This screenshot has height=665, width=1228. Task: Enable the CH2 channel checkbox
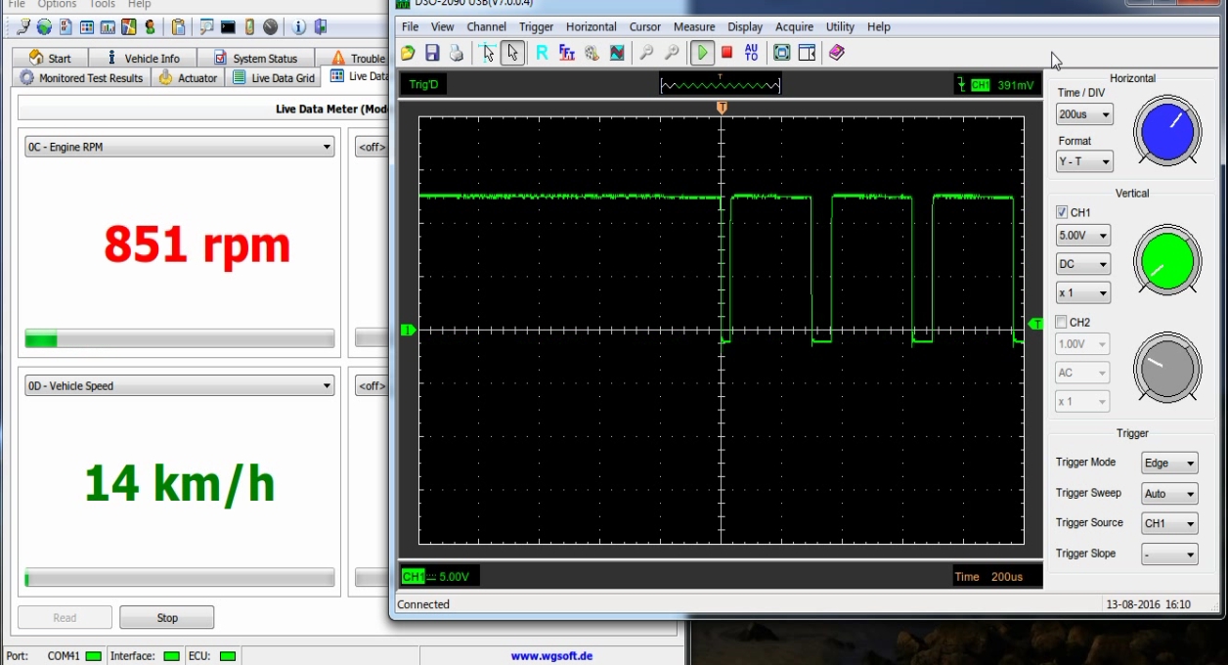tap(1062, 322)
